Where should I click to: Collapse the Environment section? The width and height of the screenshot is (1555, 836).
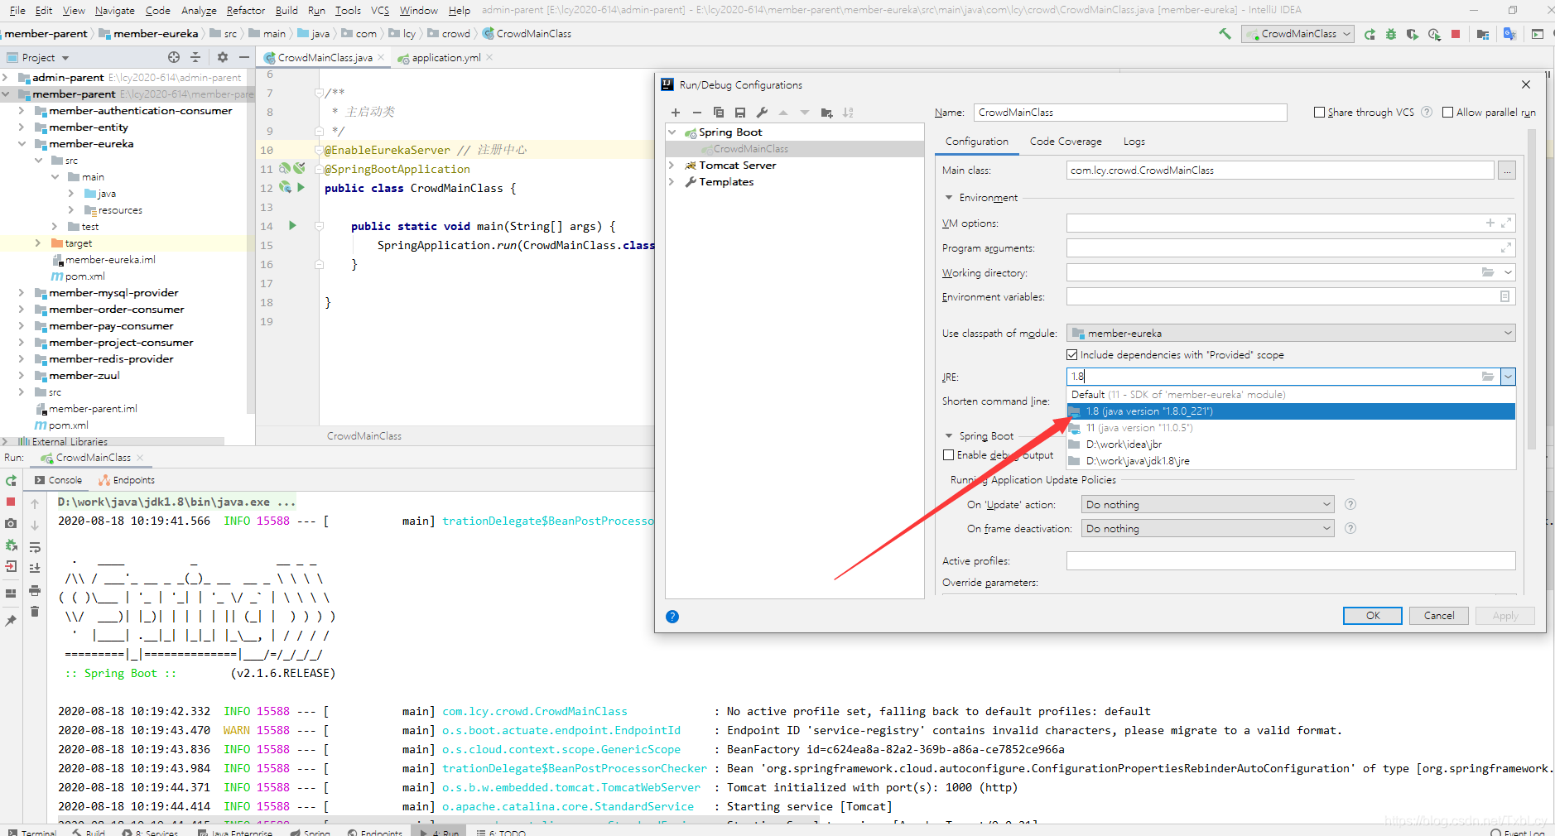[x=949, y=198]
